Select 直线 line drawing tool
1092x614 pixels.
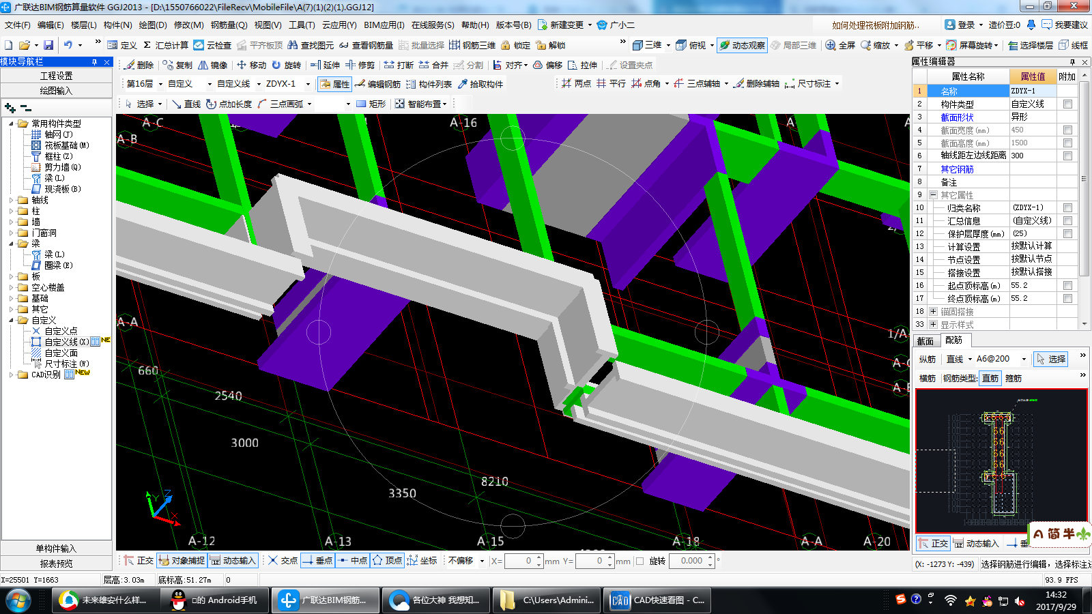[186, 104]
